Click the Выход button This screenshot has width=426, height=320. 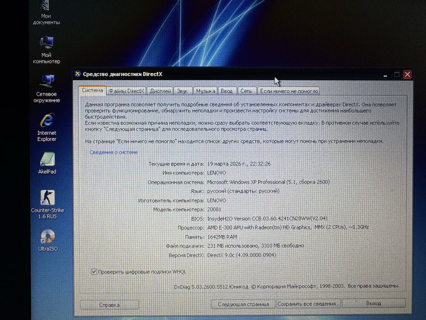tap(373, 303)
